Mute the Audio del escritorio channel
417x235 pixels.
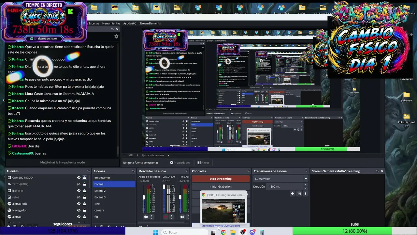(x=146, y=217)
